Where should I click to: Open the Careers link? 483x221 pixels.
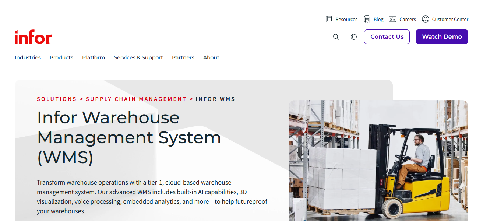tap(408, 19)
